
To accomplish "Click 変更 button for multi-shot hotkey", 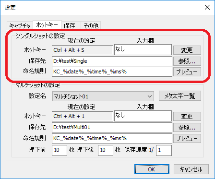I will tap(187, 116).
